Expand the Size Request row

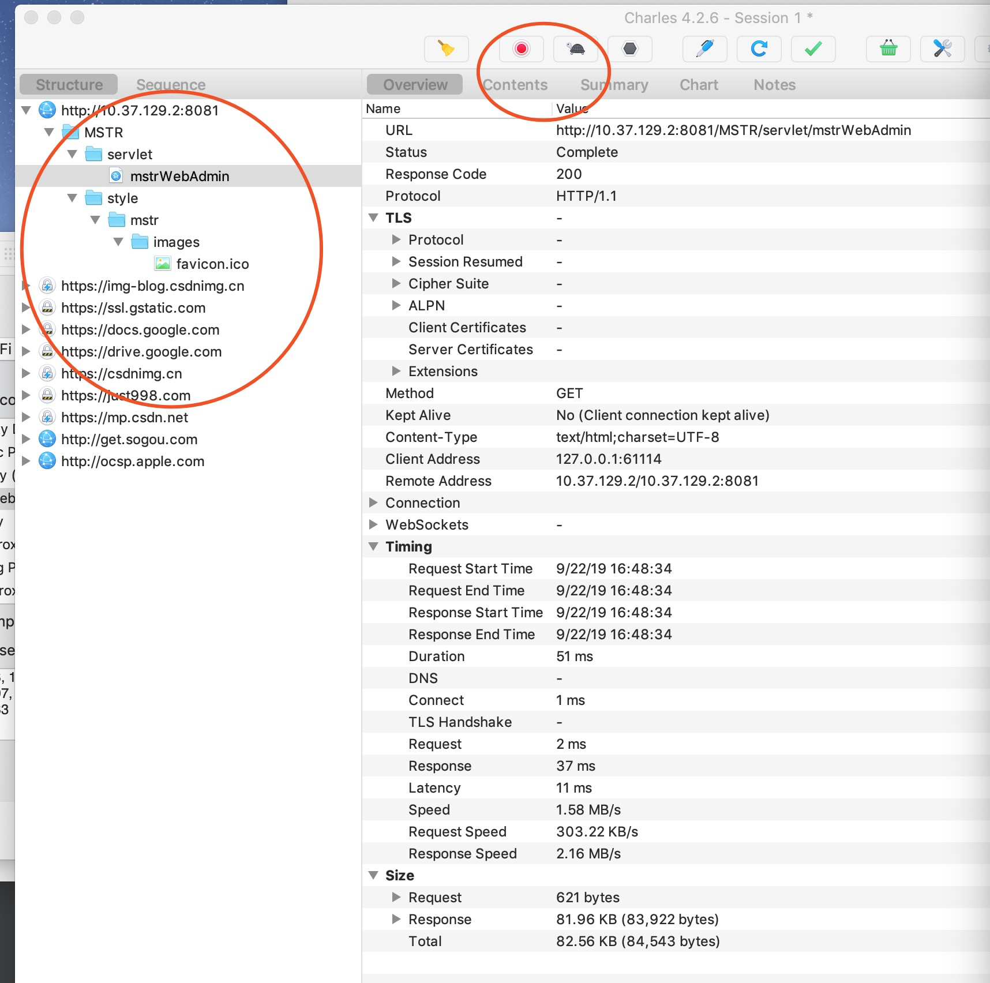point(396,897)
